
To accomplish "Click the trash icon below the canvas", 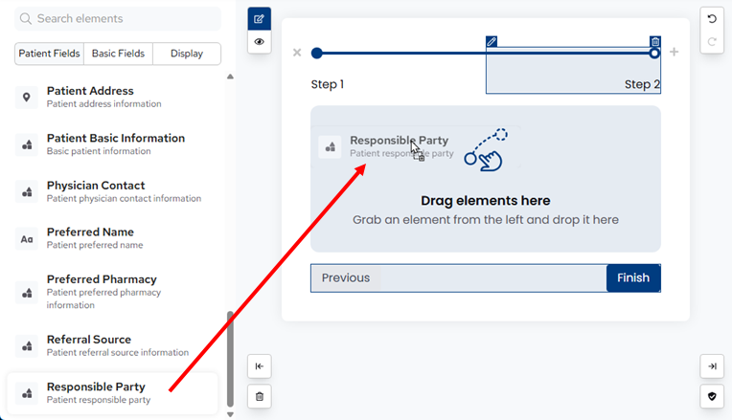I will point(259,395).
